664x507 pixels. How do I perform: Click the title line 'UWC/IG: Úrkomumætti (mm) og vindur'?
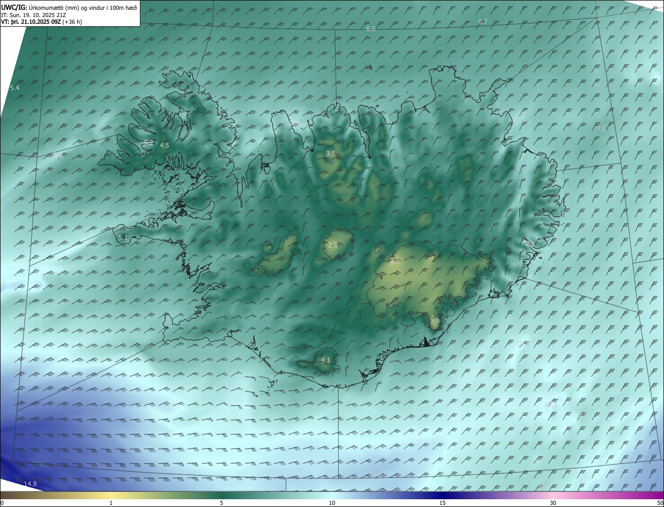click(69, 7)
